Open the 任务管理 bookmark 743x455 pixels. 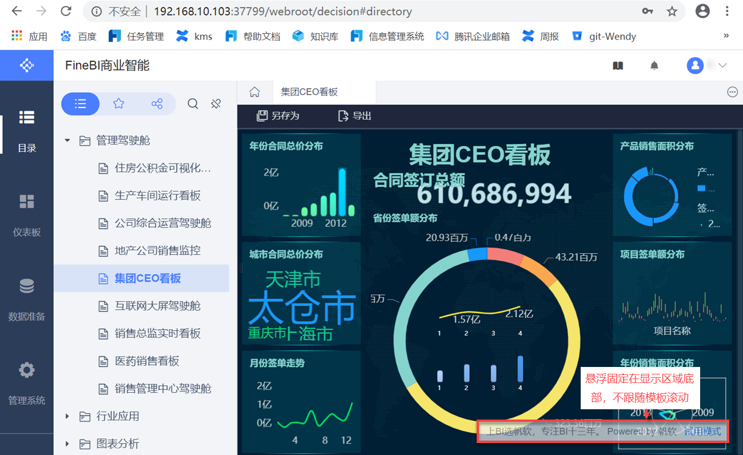pos(136,36)
